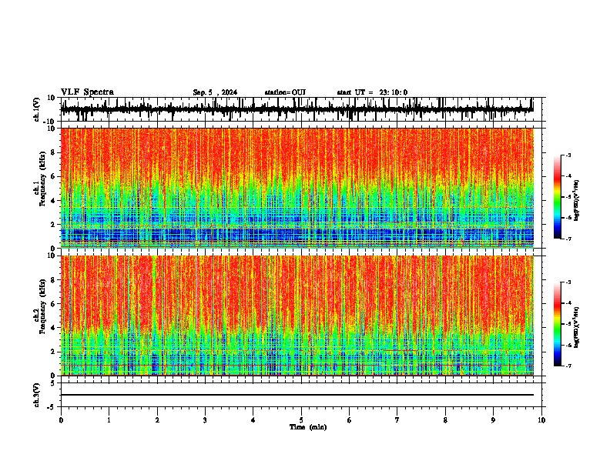Click time axis tick label "5"
Image resolution: width=610 pixels, height=471 pixels.
(301, 420)
